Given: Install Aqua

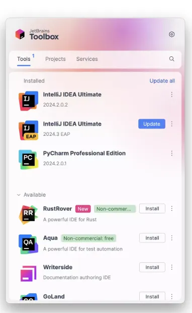Looking at the screenshot, I should click(x=152, y=238).
